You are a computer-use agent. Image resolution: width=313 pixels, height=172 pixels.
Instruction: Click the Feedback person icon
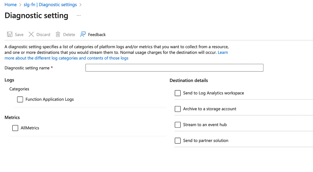coord(83,34)
